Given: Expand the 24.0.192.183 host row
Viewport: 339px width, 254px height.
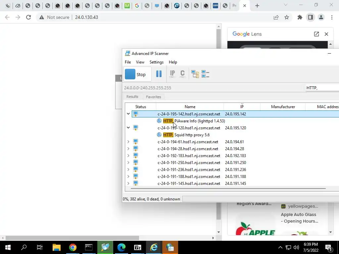Looking at the screenshot, I should coord(128,155).
